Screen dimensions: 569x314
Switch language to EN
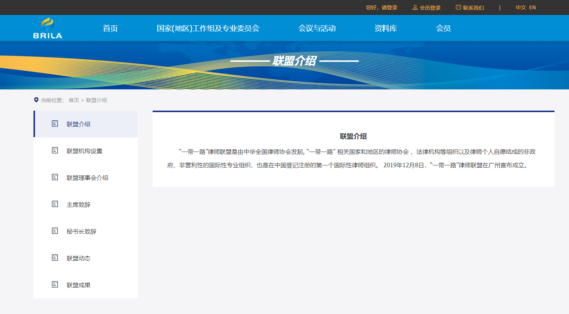(533, 7)
